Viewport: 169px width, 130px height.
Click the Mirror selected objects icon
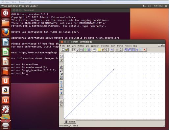pyautogui.click(x=137, y=50)
